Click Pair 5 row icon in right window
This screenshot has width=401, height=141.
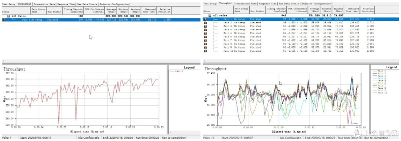[x=205, y=33]
